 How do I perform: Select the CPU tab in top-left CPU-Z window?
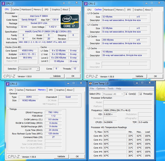(x=7, y=9)
